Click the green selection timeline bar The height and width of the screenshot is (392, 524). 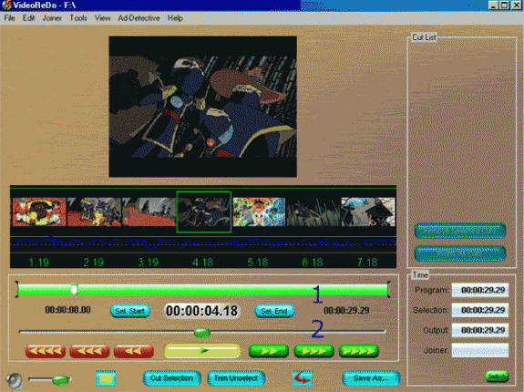[202, 290]
